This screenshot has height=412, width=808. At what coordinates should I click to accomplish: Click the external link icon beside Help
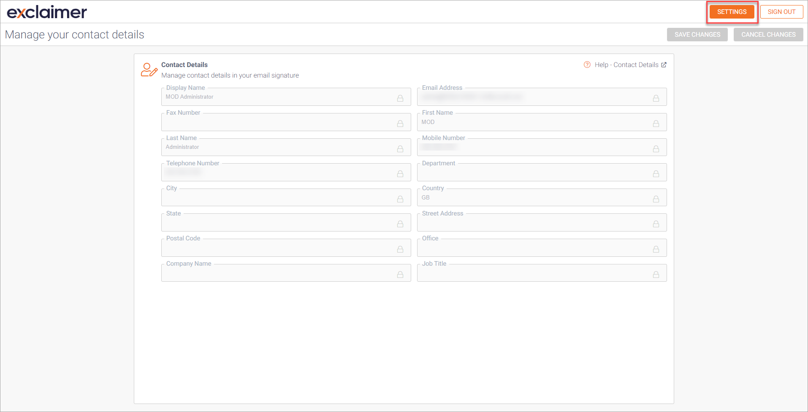(664, 65)
